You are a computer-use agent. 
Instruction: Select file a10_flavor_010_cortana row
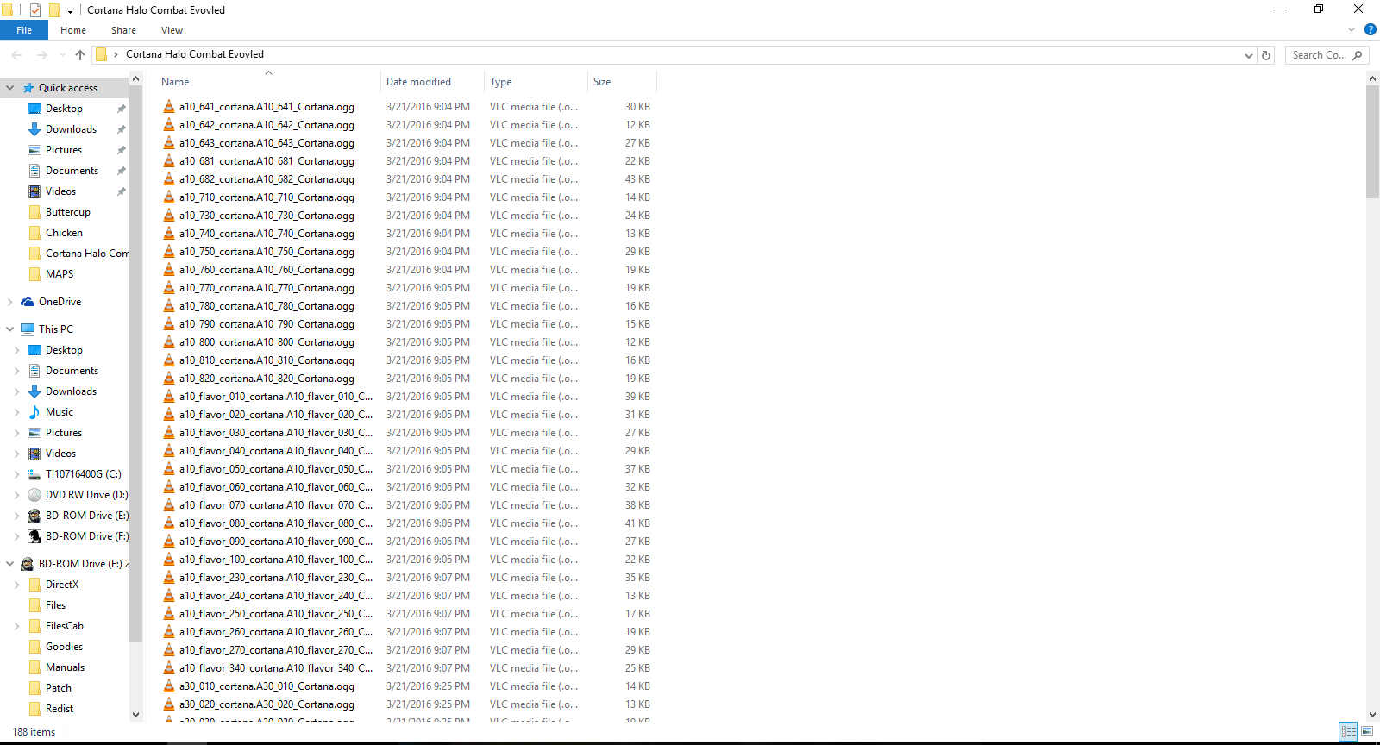(407, 397)
